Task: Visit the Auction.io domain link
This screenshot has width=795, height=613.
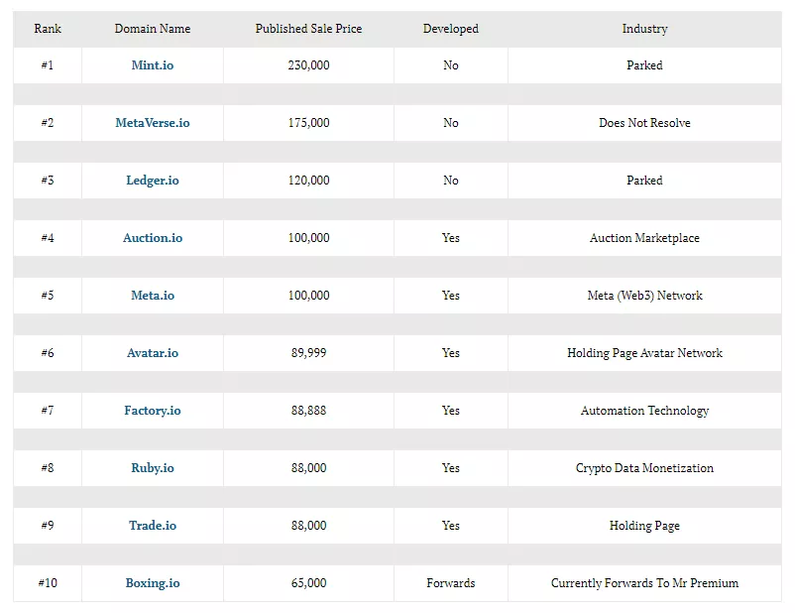Action: tap(153, 238)
